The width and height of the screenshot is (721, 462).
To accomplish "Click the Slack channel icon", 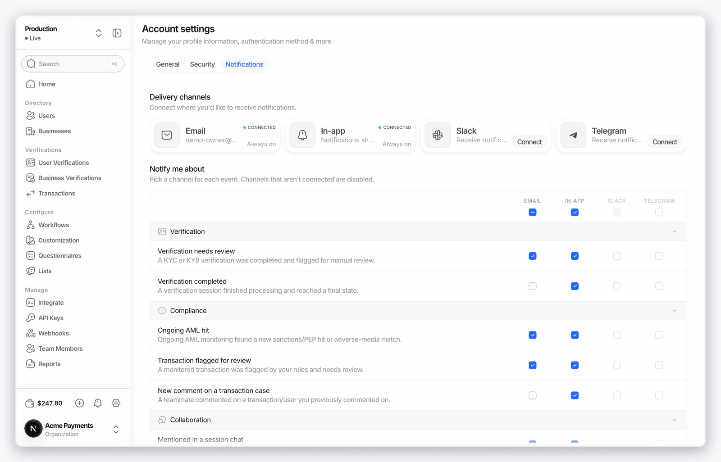I will (438, 135).
